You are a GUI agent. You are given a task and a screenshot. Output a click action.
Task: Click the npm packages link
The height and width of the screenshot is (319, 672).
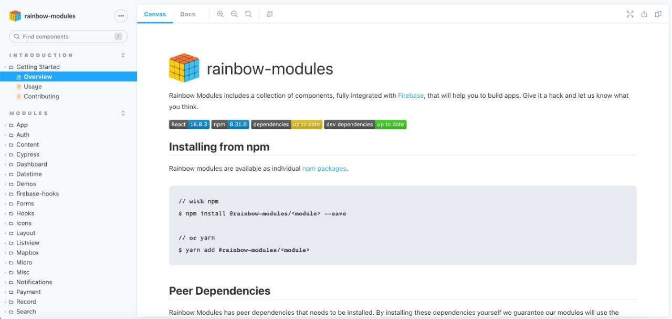(323, 168)
